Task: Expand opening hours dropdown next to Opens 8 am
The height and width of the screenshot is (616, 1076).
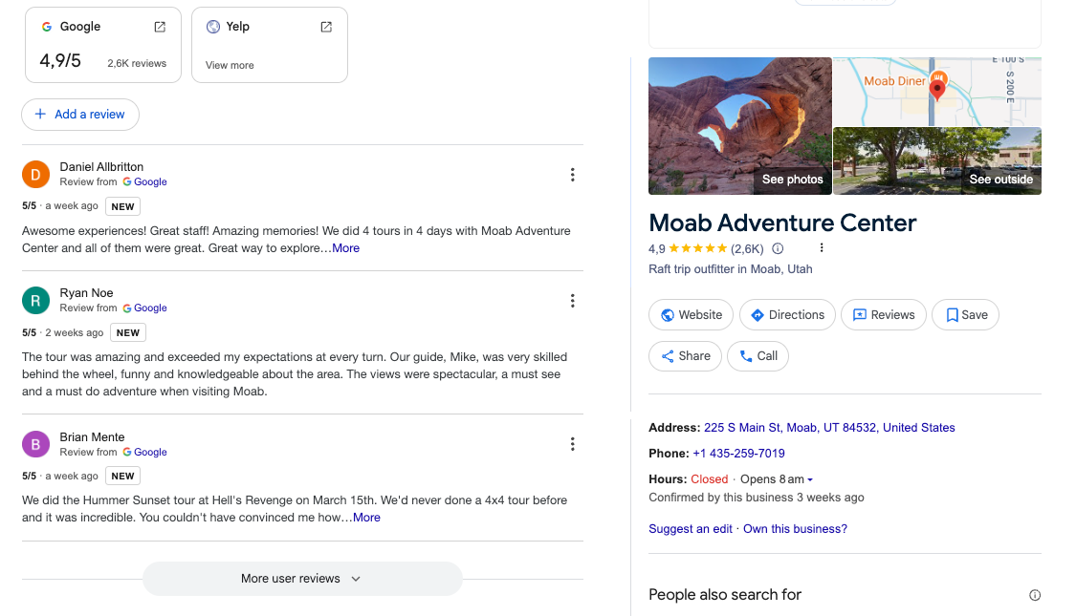Action: (x=810, y=479)
